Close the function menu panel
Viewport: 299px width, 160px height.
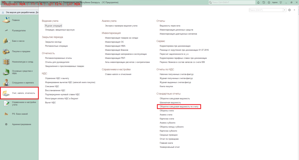point(294,10)
